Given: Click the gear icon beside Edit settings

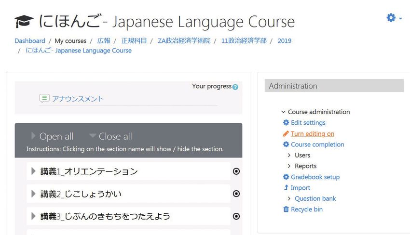Looking at the screenshot, I should [x=286, y=122].
